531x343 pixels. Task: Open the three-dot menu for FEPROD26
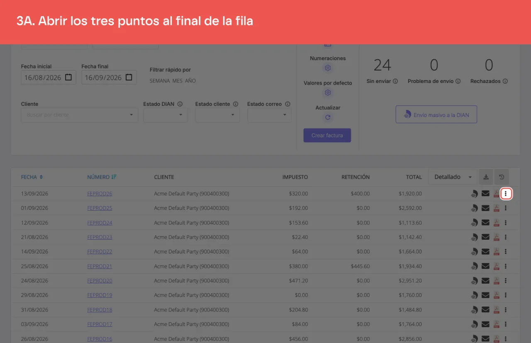click(506, 194)
